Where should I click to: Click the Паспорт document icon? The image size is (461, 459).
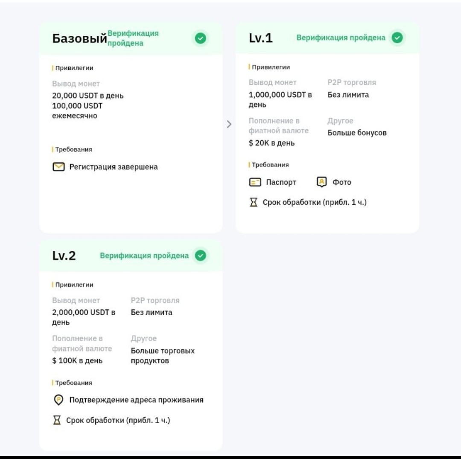coord(255,182)
